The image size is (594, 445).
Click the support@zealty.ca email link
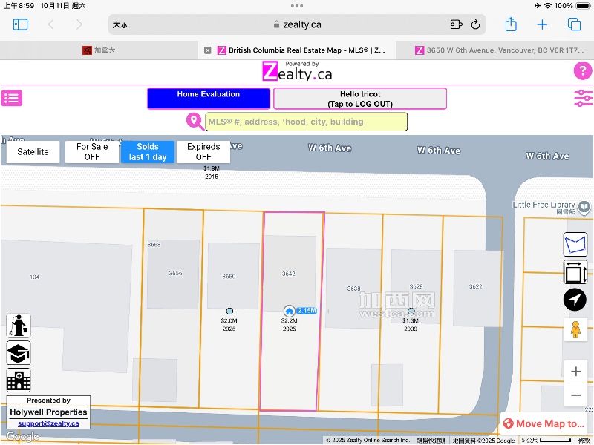coord(48,423)
